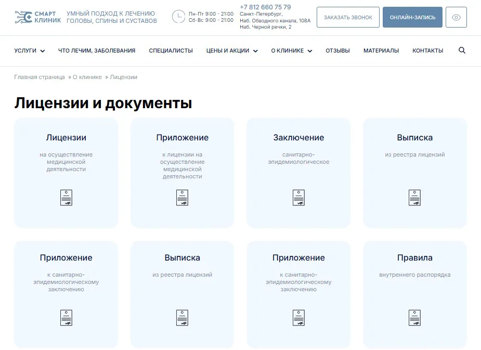The width and height of the screenshot is (481, 350).
Task: Click внутреннего распорядка description text
Action: click(415, 275)
